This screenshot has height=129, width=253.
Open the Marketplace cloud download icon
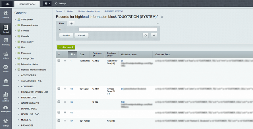(6, 109)
